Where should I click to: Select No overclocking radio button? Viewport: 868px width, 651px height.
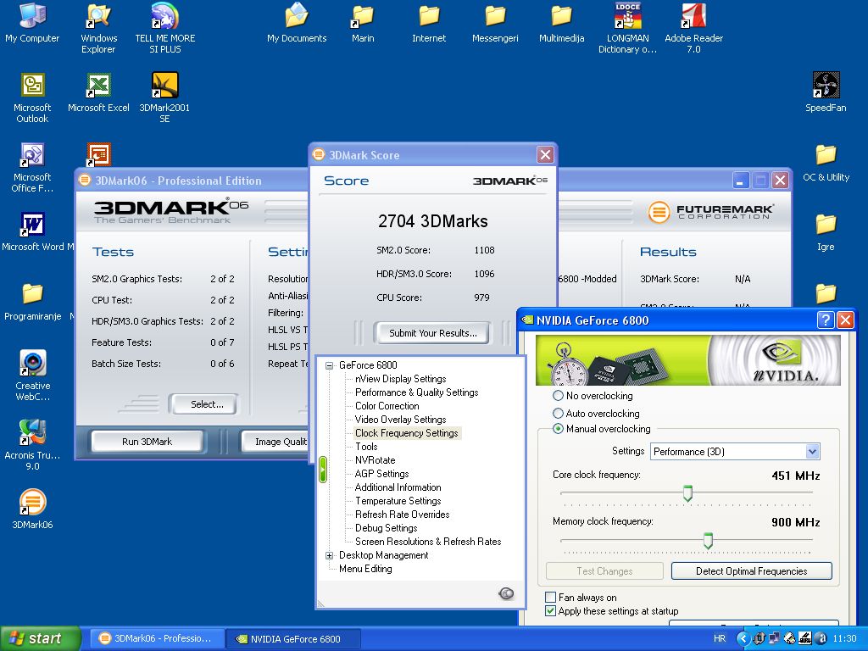558,396
